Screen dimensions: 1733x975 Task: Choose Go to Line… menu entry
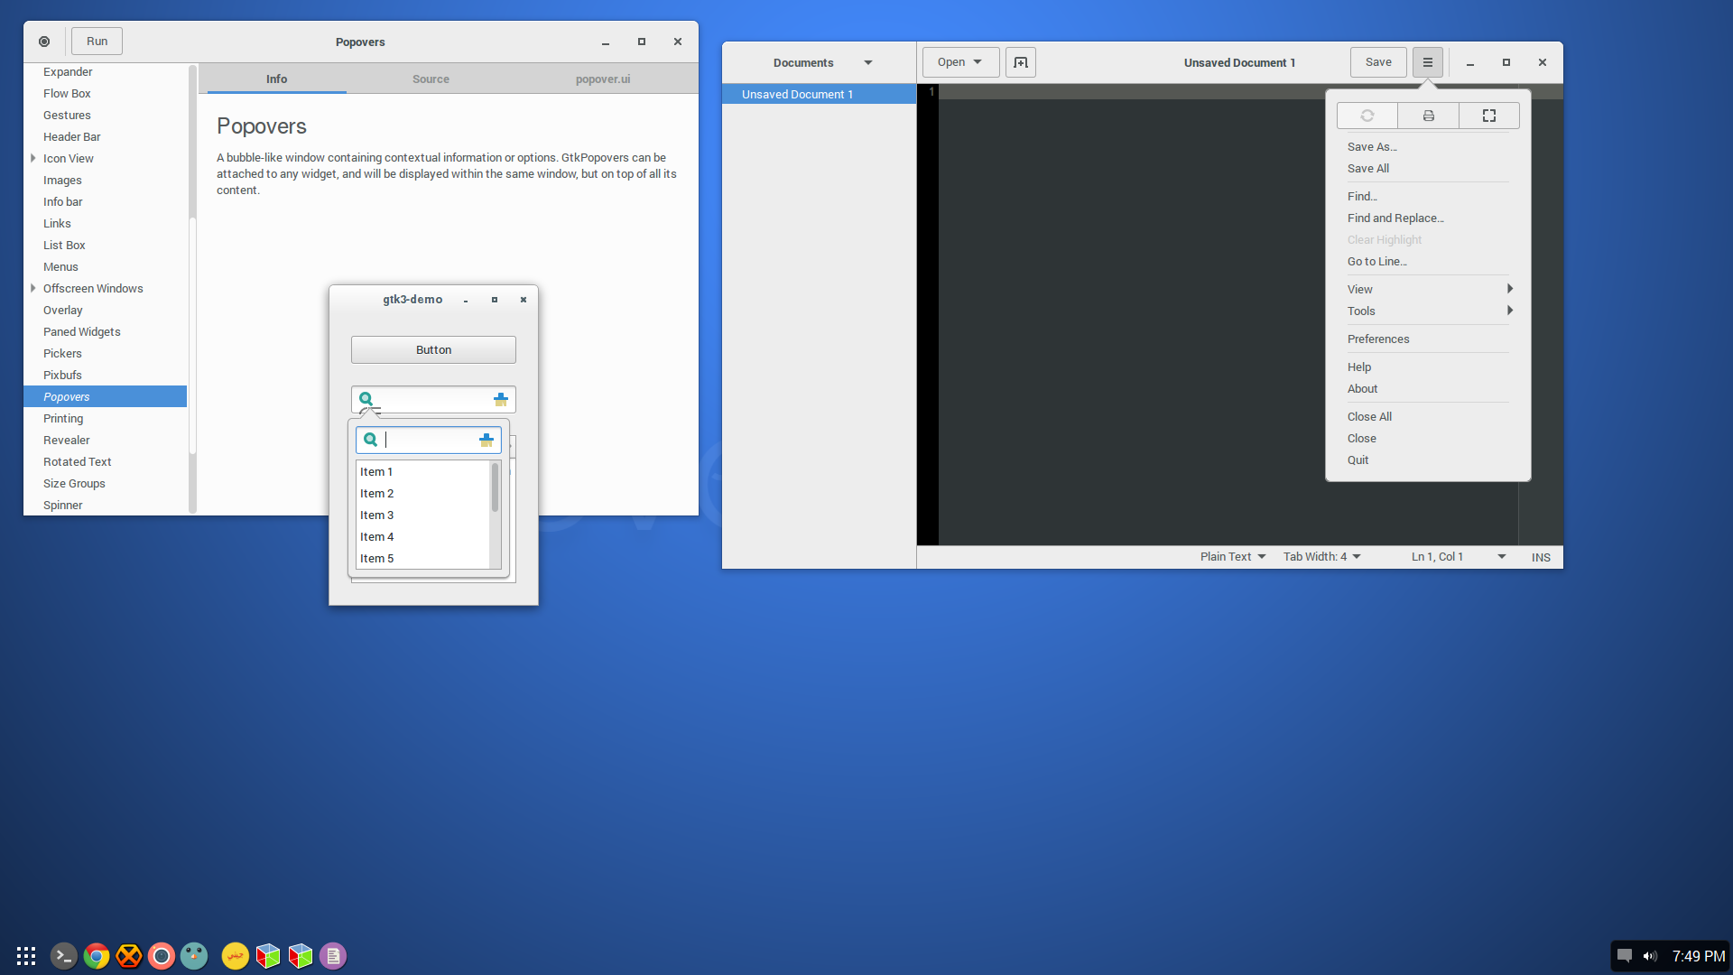1428,261
